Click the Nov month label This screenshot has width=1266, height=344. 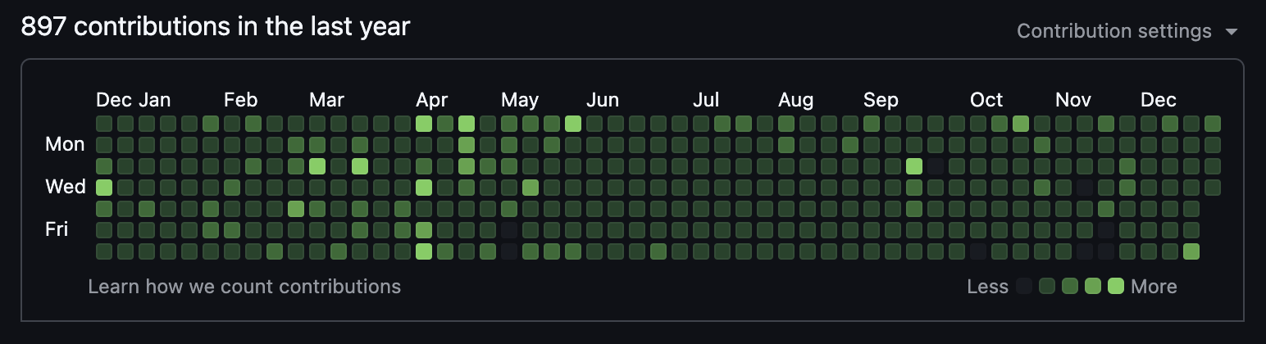click(1073, 100)
